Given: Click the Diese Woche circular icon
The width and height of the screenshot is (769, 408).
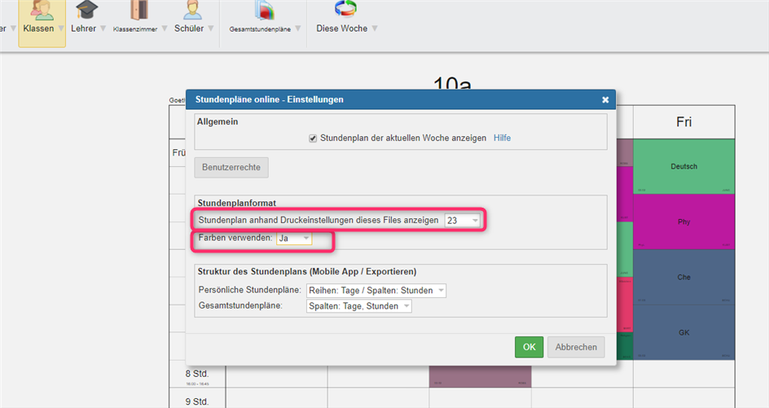Looking at the screenshot, I should (346, 9).
